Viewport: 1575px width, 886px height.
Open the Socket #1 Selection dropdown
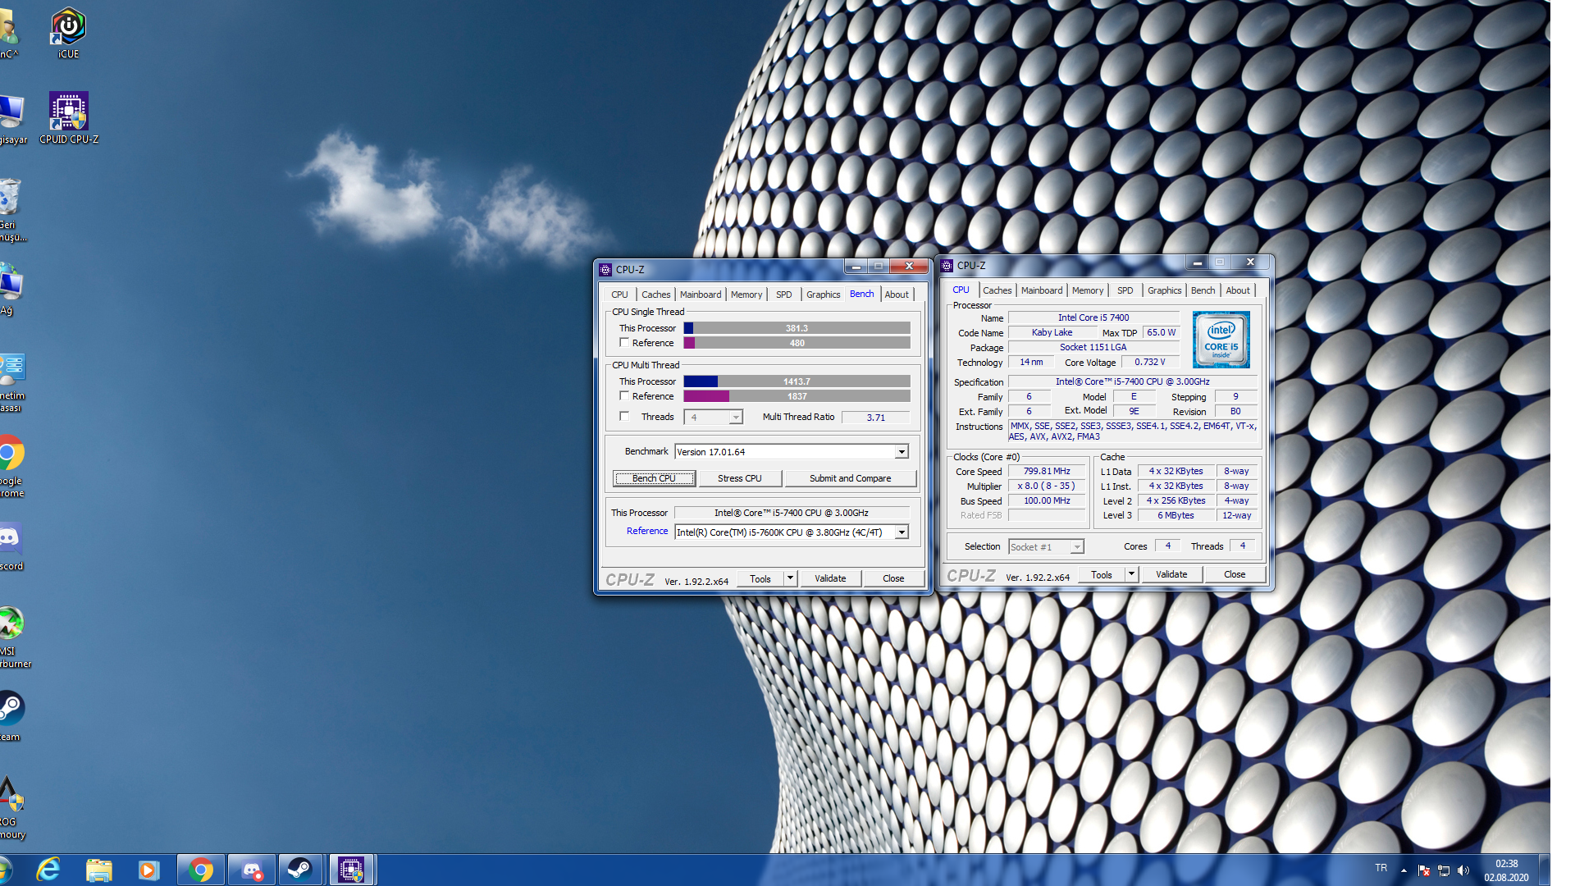pyautogui.click(x=1046, y=547)
